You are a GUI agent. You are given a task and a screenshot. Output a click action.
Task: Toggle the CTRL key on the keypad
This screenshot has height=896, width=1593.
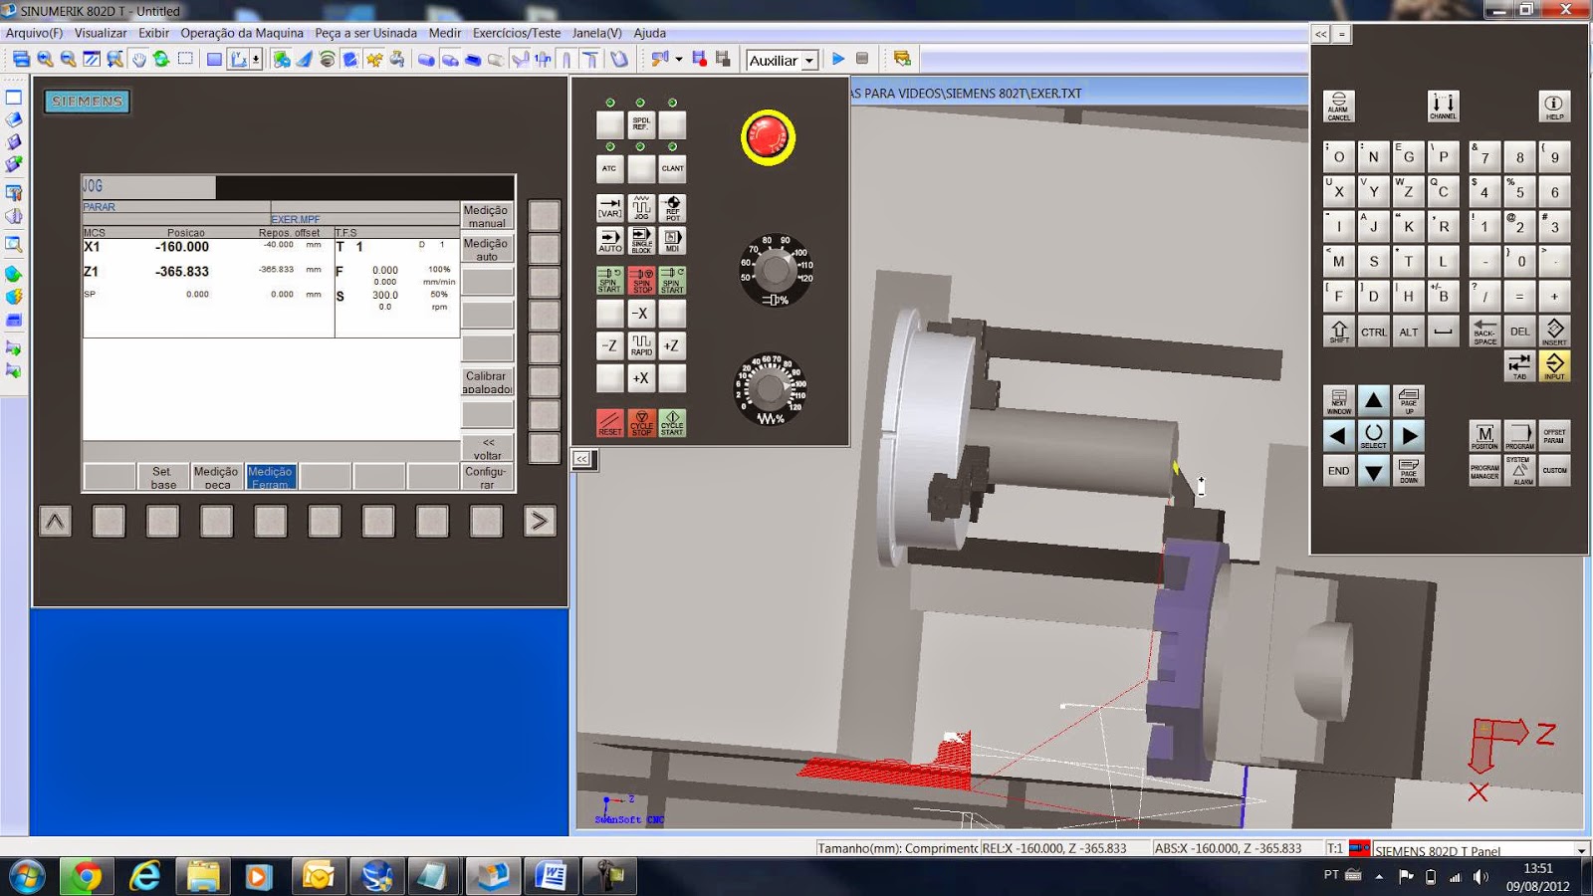(x=1373, y=332)
